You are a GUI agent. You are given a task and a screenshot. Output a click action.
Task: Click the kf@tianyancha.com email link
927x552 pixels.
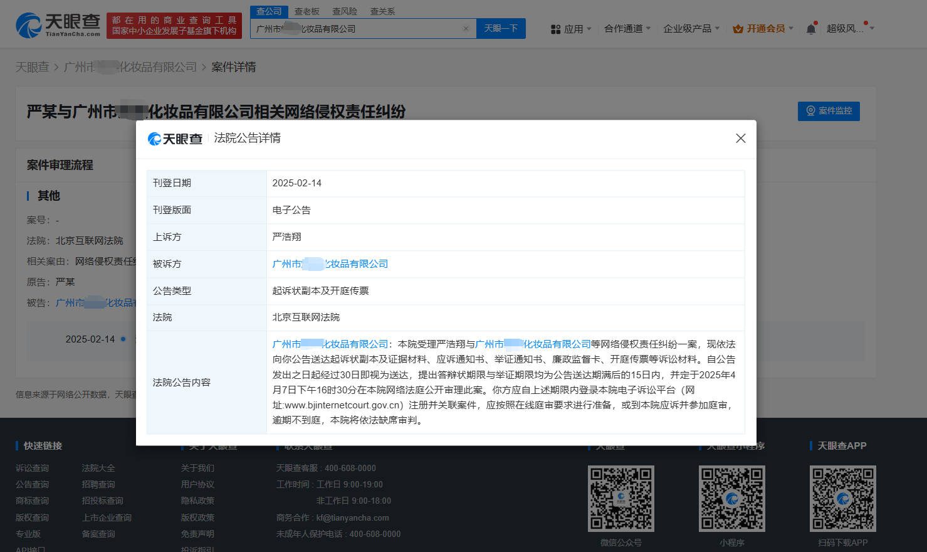(353, 517)
